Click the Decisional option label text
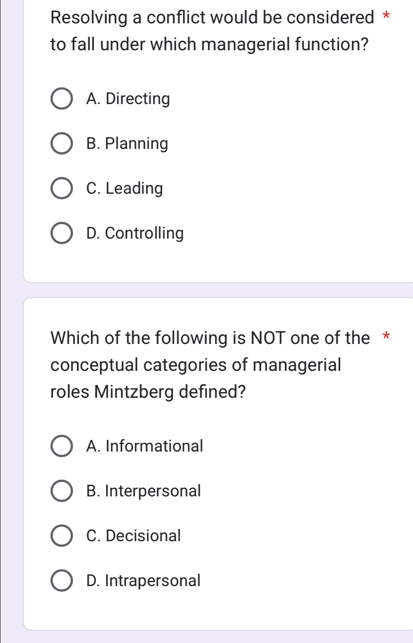This screenshot has width=413, height=643. coord(135,536)
